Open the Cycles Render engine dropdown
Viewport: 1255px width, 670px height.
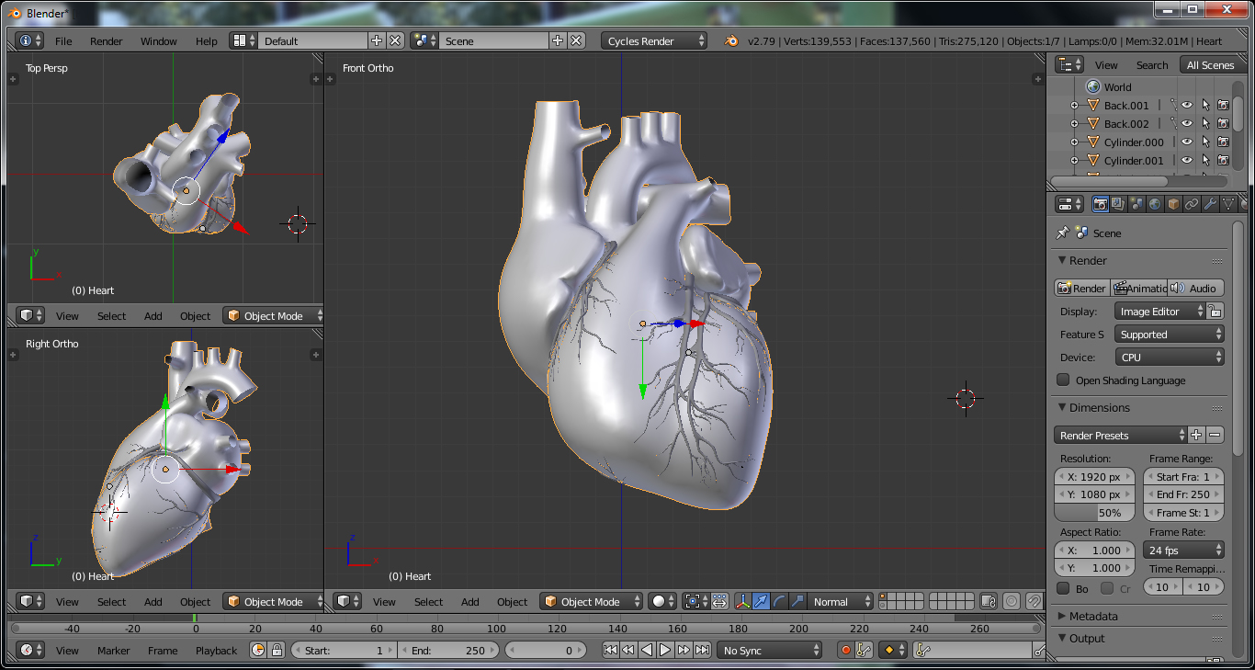[x=652, y=40]
